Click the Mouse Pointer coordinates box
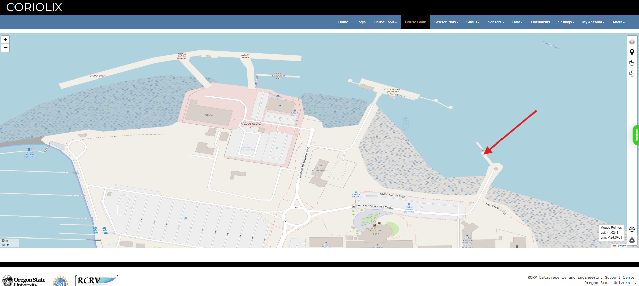Viewport: 639px width, 286px height. coord(611,232)
